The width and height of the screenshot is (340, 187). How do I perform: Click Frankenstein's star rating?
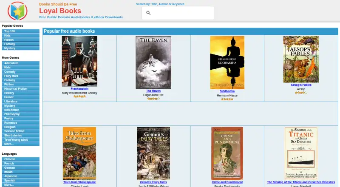[79, 96]
